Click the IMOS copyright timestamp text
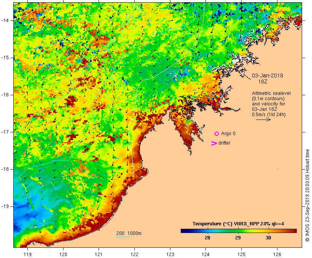Viewport: 312px width, 258px height. (x=307, y=195)
